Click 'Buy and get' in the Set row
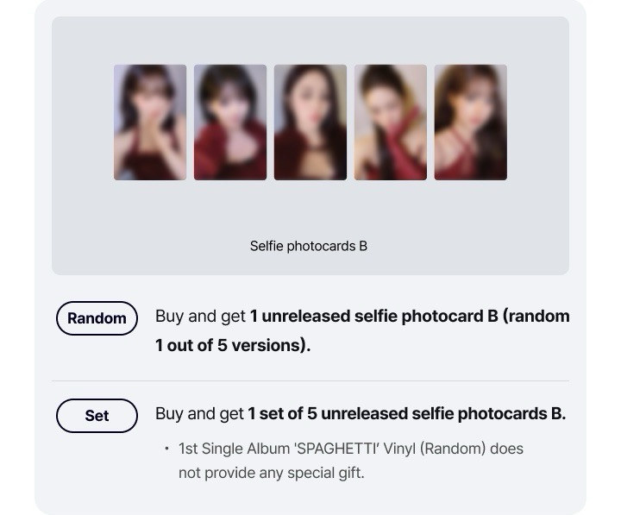621x515 pixels. tap(199, 414)
